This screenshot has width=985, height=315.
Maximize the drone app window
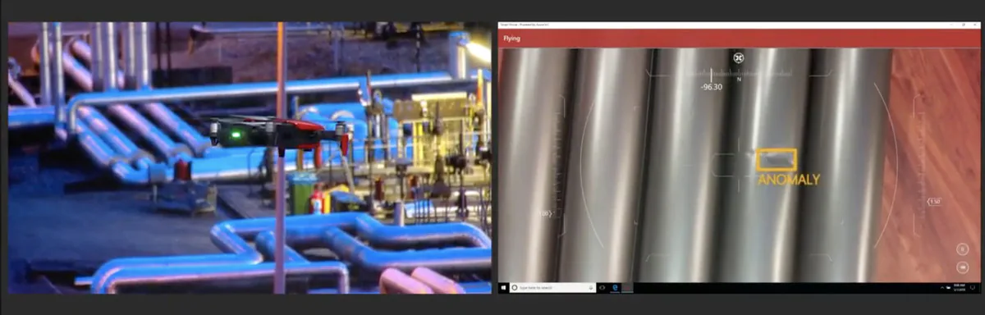click(964, 25)
